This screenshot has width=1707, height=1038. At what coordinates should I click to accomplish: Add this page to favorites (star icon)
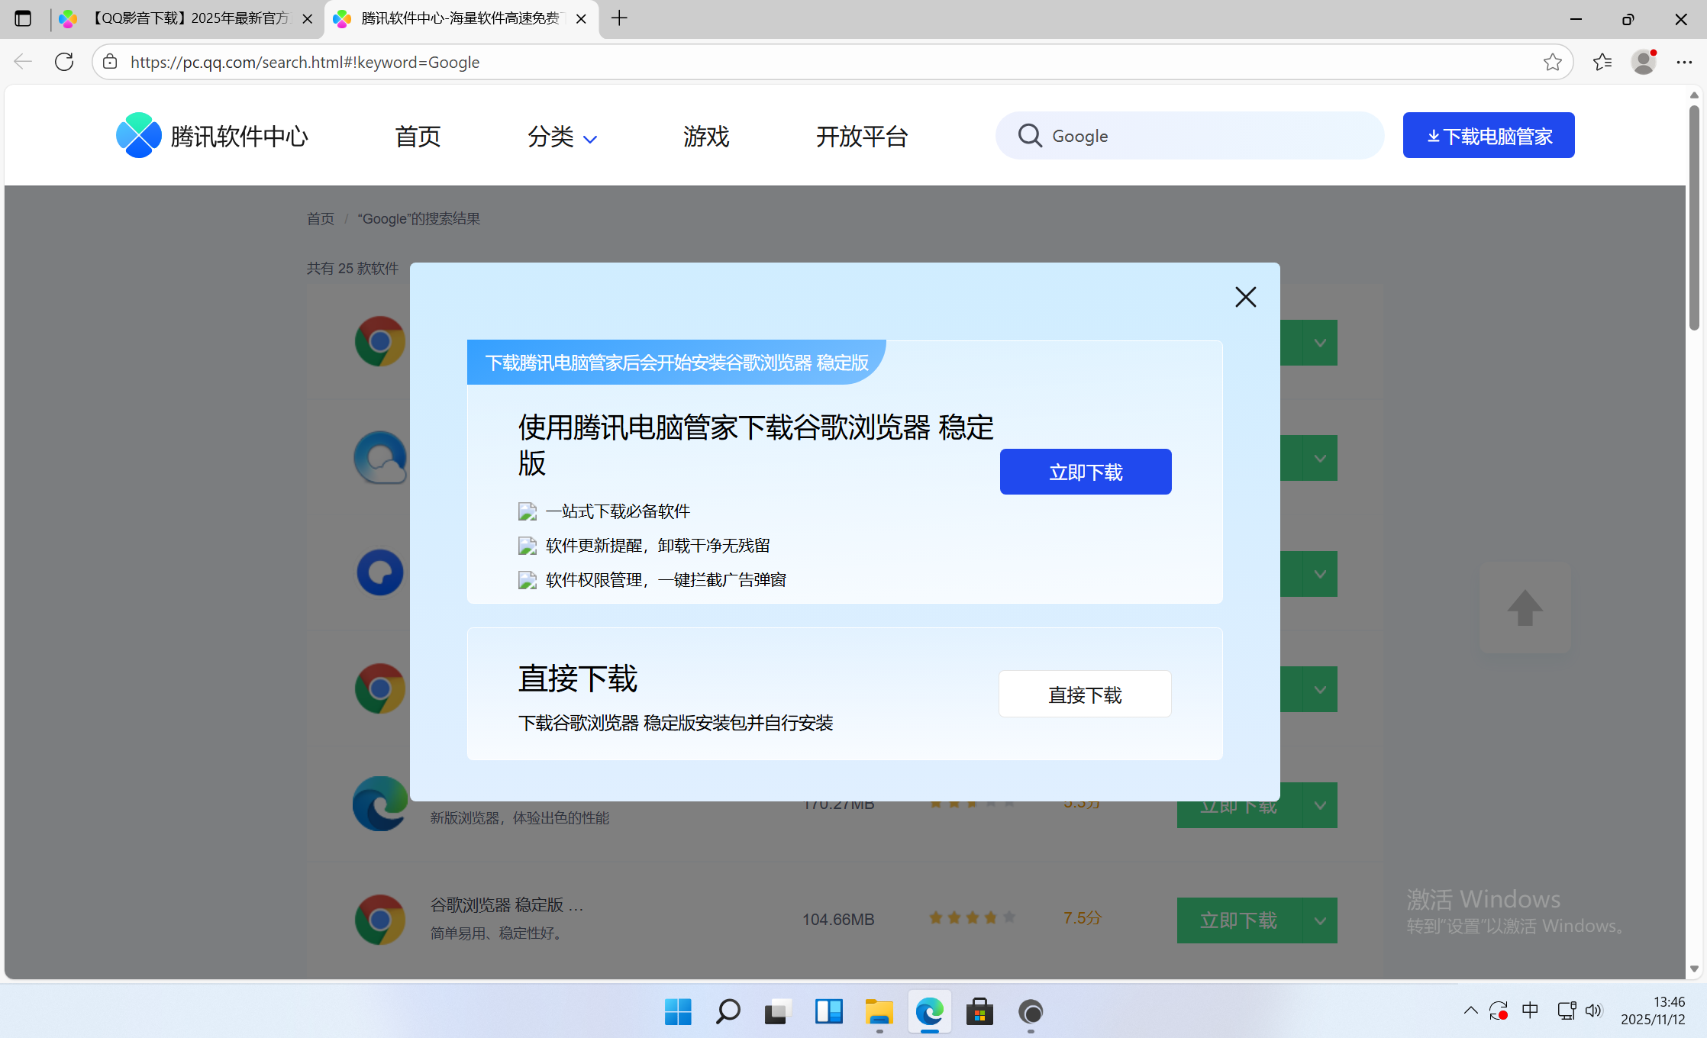1552,62
